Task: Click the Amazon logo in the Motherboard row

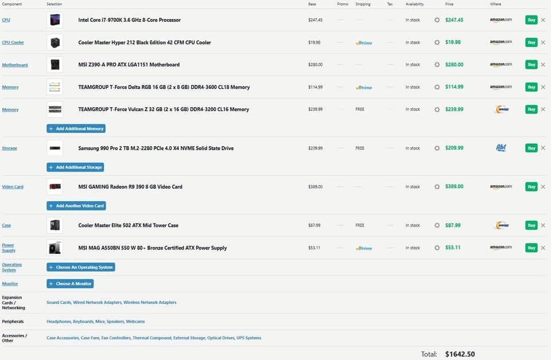Action: 500,65
